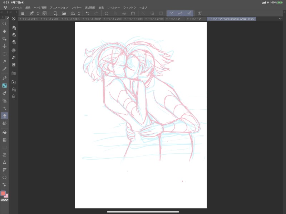Screen dimensions: 286x214
Task: Open the Color Set grid panel icon
Action: [14, 58]
